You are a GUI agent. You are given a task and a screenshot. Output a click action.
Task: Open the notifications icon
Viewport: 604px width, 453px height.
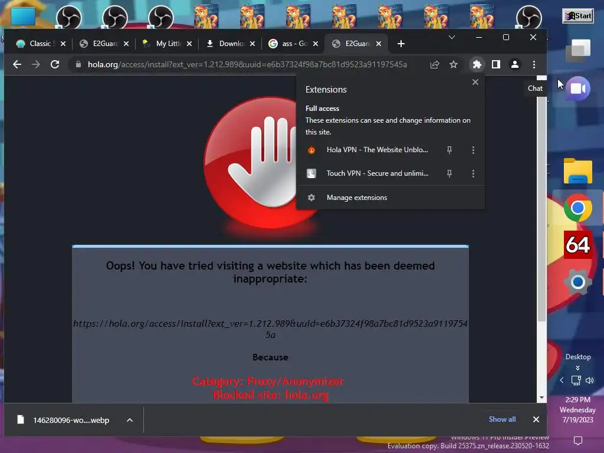tap(578, 440)
